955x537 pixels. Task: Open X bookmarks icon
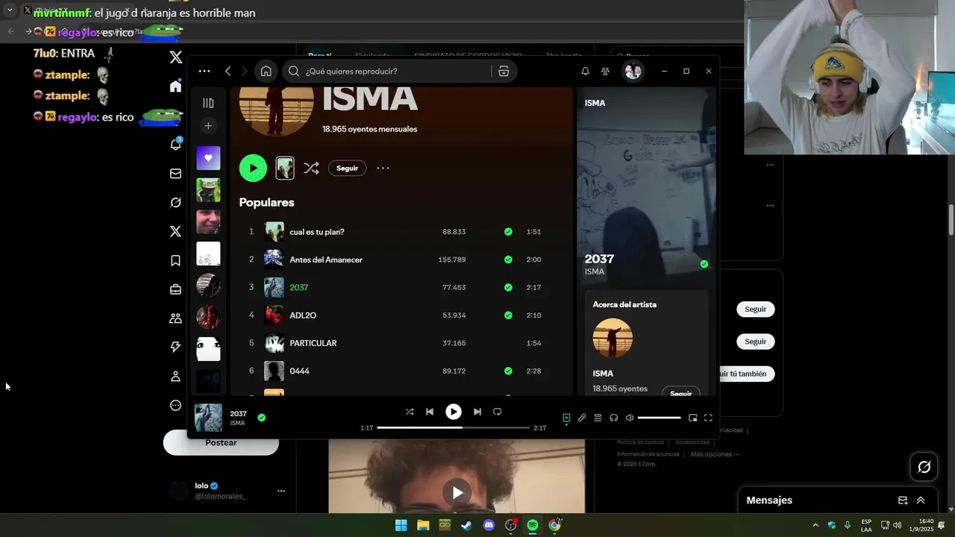[175, 260]
